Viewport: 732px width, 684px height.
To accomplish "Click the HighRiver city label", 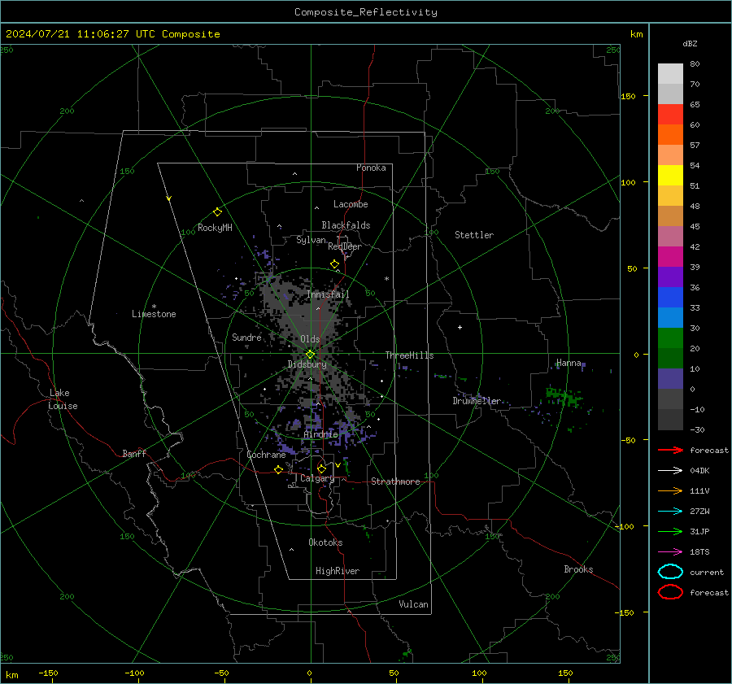I will (x=337, y=571).
